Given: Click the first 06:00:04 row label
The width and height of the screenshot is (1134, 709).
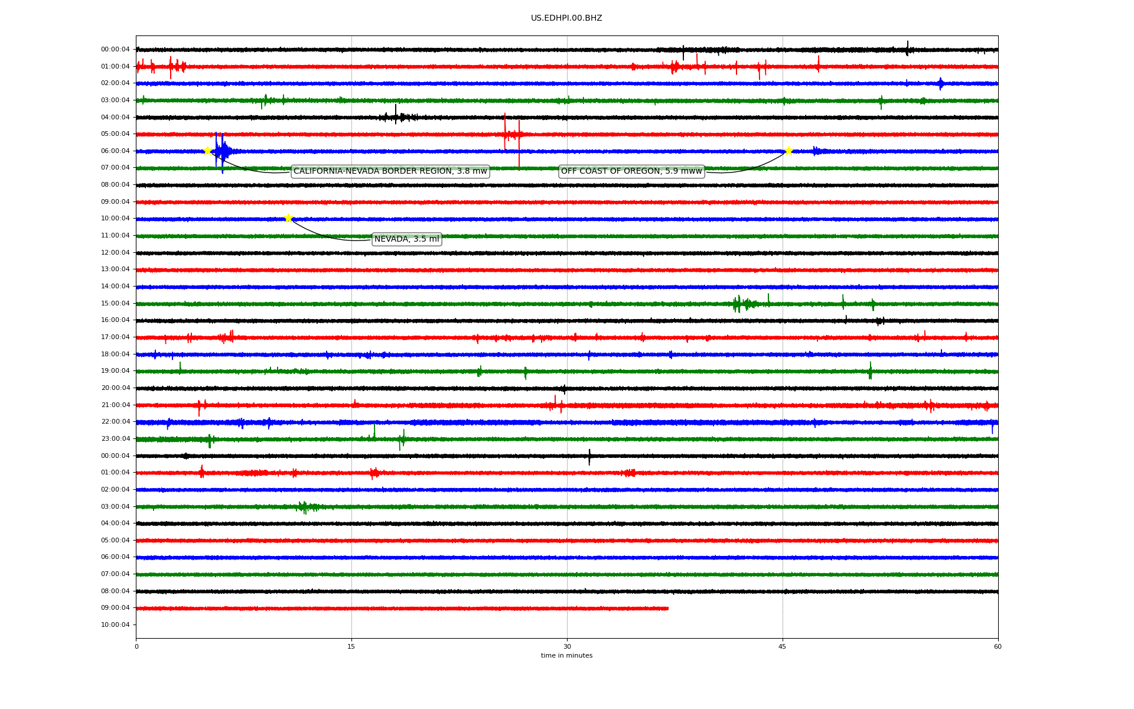Looking at the screenshot, I should tap(115, 151).
